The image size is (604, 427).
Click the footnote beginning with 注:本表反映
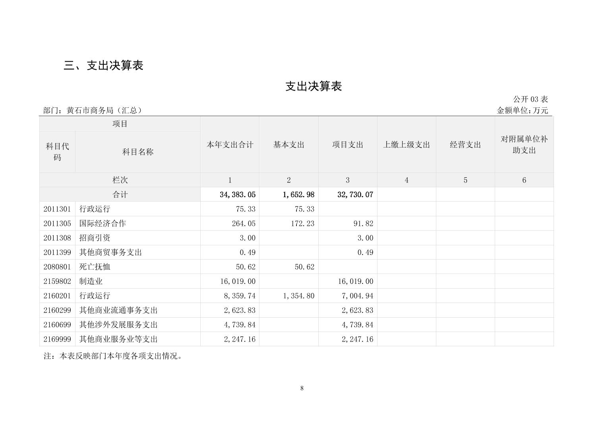[113, 356]
